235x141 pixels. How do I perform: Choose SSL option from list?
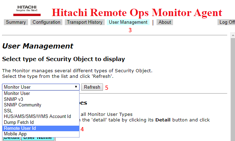(41, 111)
